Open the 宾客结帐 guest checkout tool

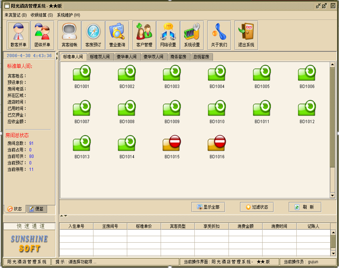69,35
